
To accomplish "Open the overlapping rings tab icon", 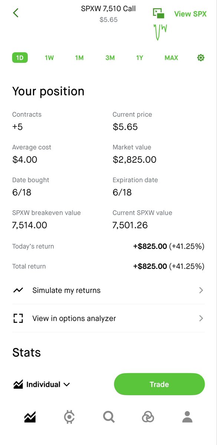I will 148,417.
